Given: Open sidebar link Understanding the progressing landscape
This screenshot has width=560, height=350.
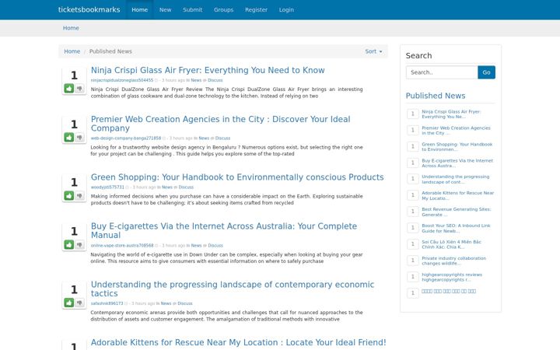Looking at the screenshot, I should 455,180.
